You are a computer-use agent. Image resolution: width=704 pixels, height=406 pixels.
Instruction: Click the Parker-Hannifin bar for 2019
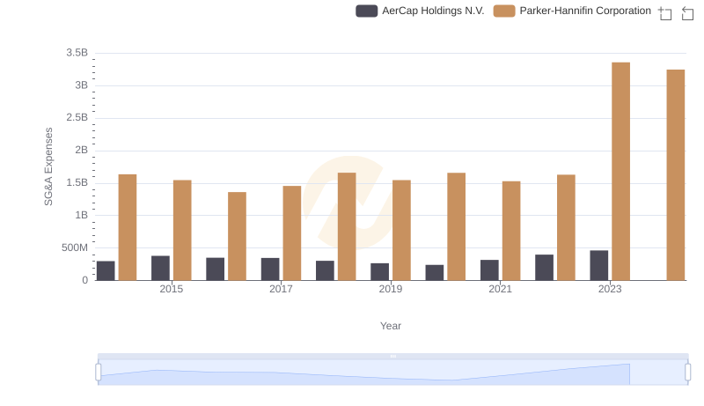[401, 231]
